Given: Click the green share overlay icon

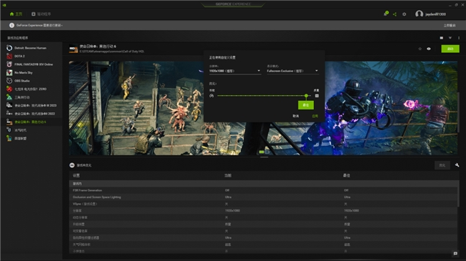Looking at the screenshot, I should point(395,14).
